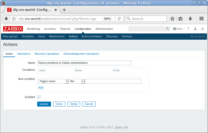Click the Update button
The width and height of the screenshot is (208, 133).
44,104
